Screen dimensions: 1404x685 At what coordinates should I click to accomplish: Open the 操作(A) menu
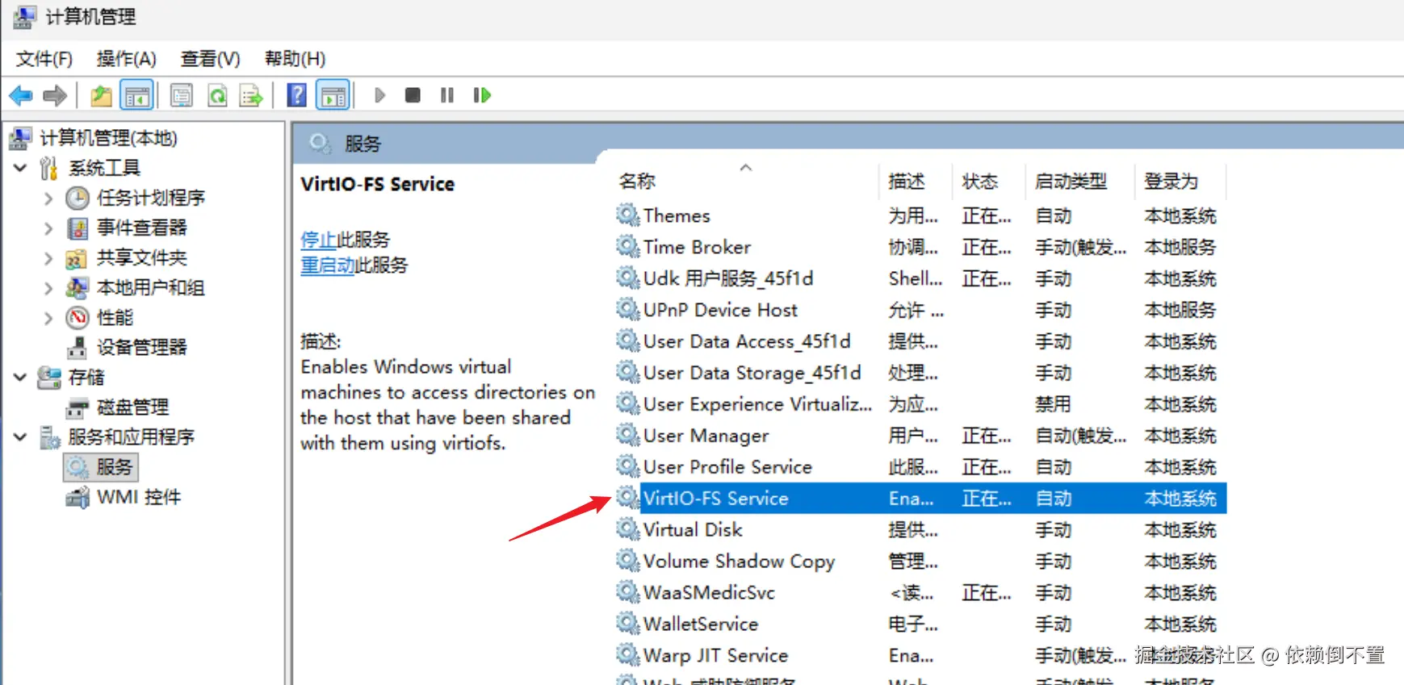pyautogui.click(x=126, y=59)
